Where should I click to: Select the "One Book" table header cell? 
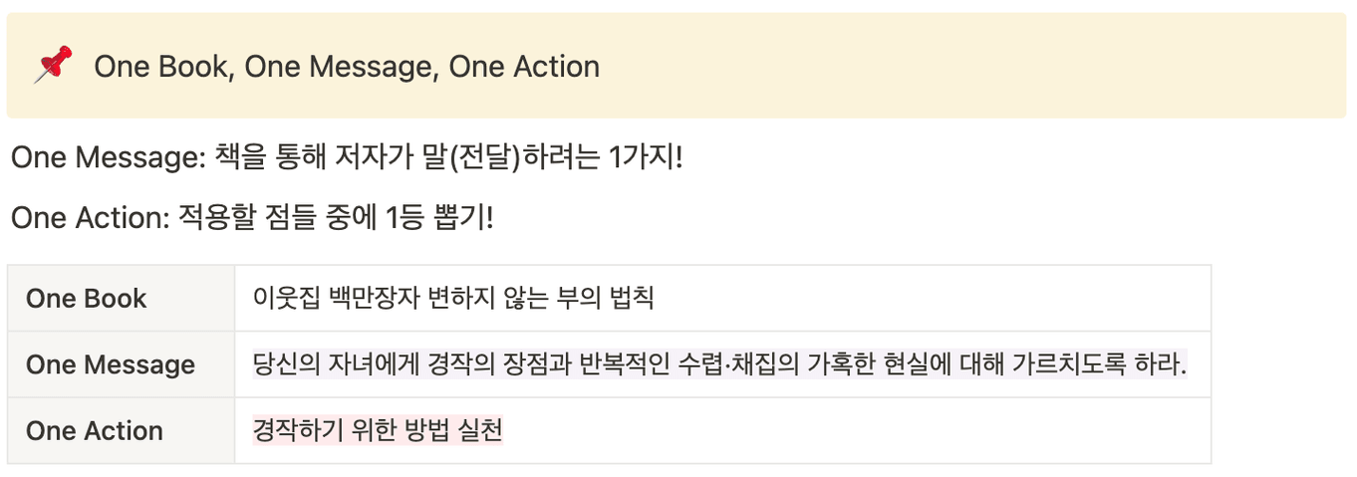(x=122, y=298)
